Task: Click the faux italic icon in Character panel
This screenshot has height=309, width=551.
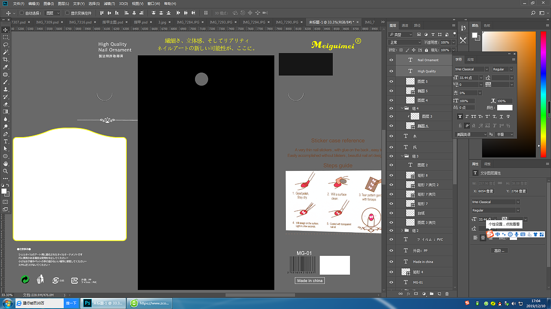Action: [467, 116]
